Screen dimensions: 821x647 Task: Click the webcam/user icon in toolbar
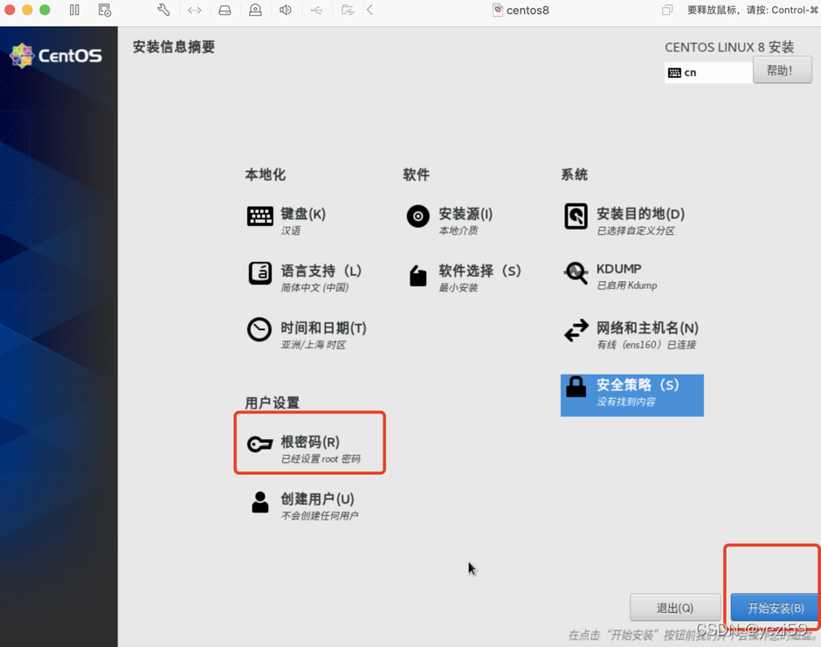pos(255,10)
